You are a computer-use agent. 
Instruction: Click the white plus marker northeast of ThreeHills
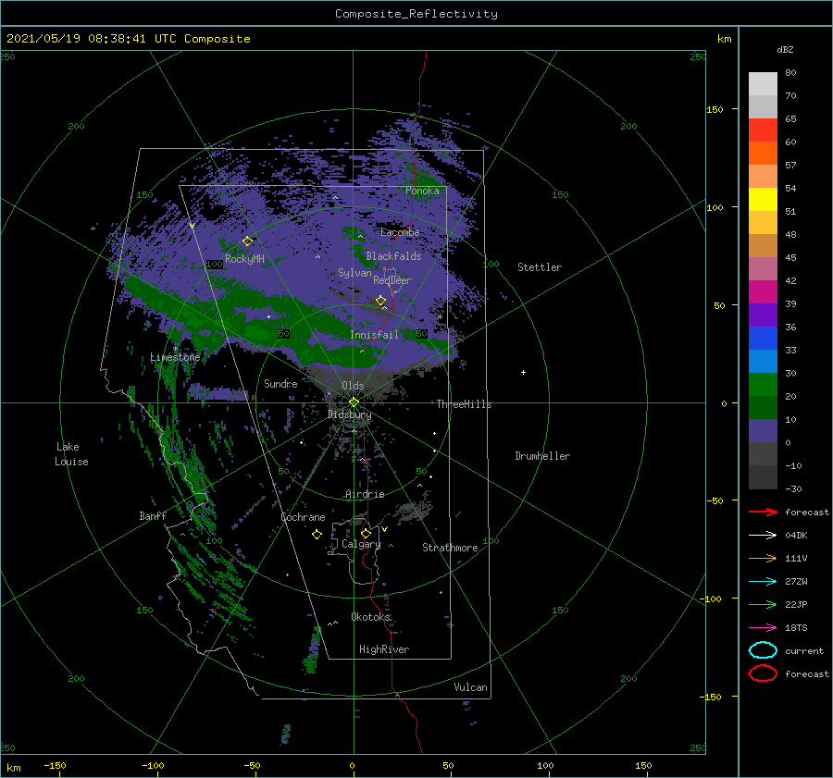(523, 372)
